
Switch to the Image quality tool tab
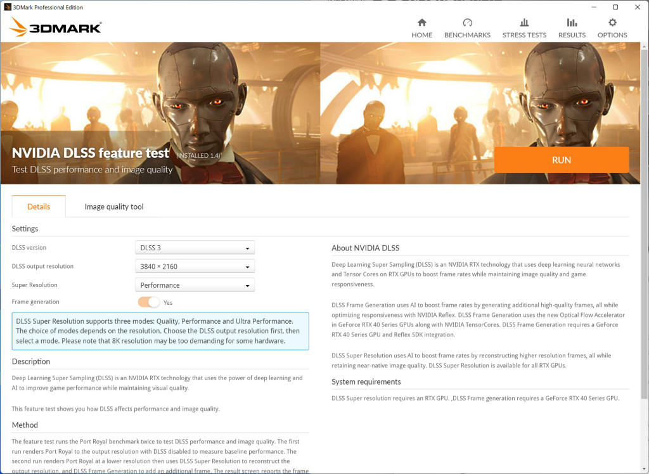114,207
